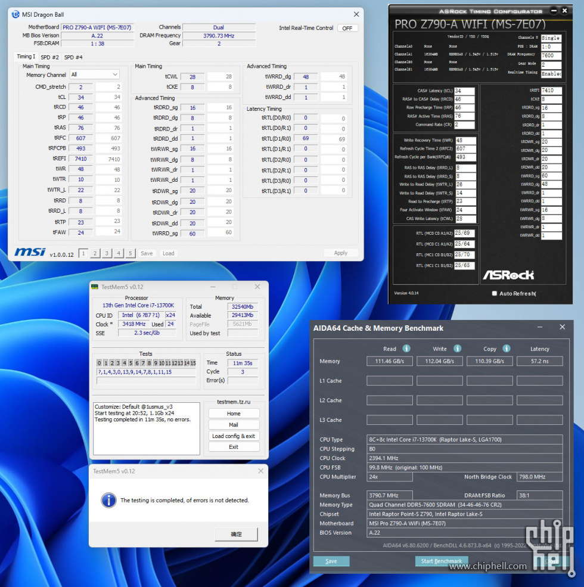Close the ASRock Timing Configurator window
The image size is (584, 587).
(x=564, y=11)
